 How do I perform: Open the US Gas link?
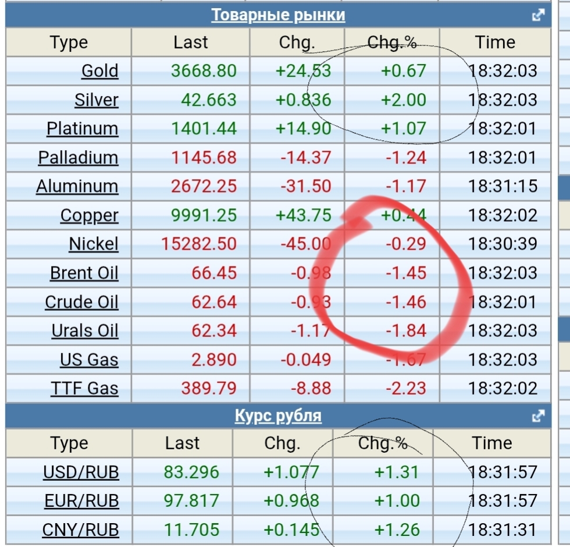[88, 360]
